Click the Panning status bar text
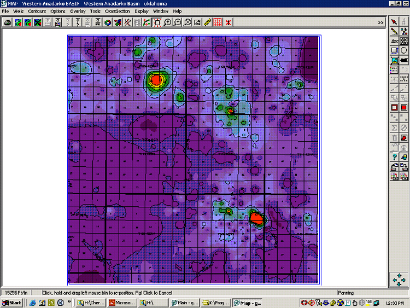410x308 pixels. [x=345, y=293]
